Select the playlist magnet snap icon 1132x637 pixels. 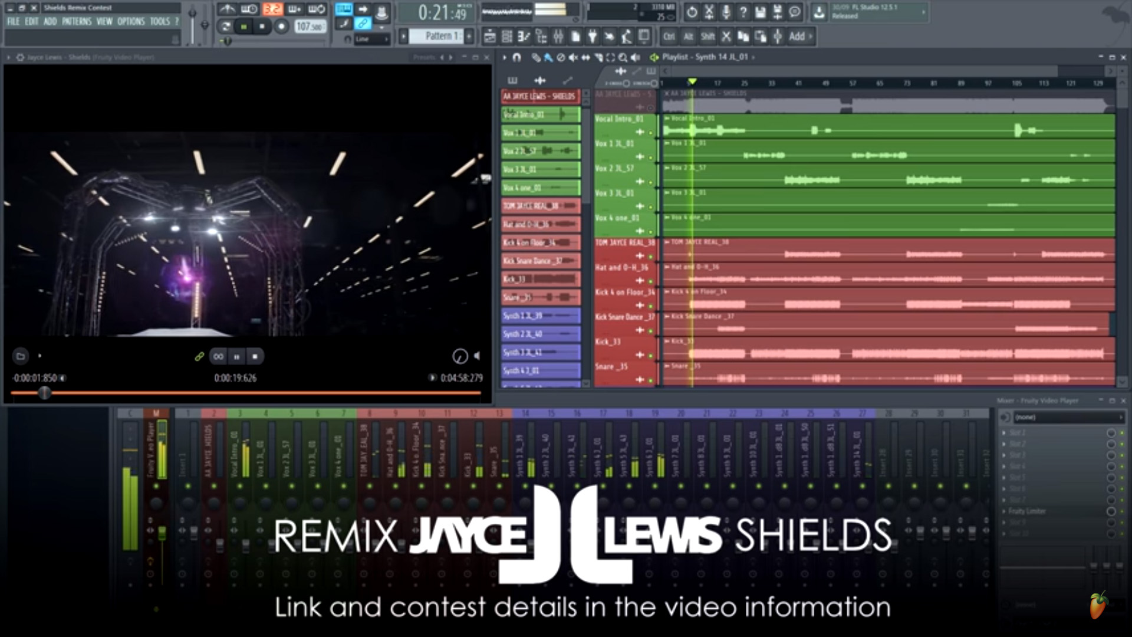tap(517, 58)
